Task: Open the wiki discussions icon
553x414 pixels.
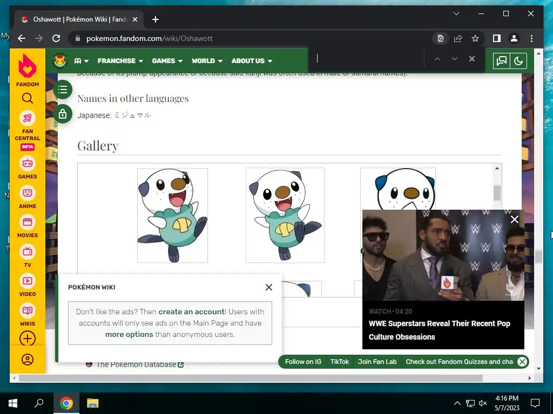Action: click(x=502, y=61)
